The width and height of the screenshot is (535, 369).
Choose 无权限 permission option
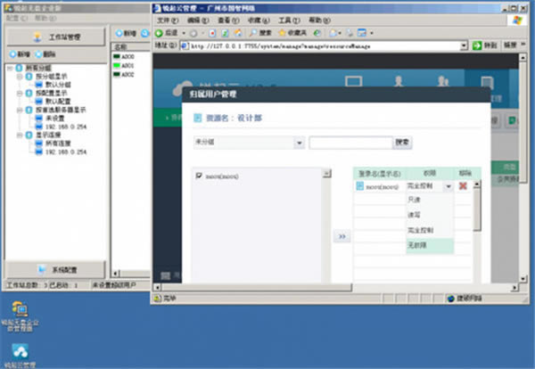point(430,245)
